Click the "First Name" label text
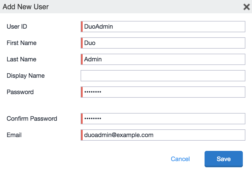This screenshot has width=252, height=179. pos(21,43)
